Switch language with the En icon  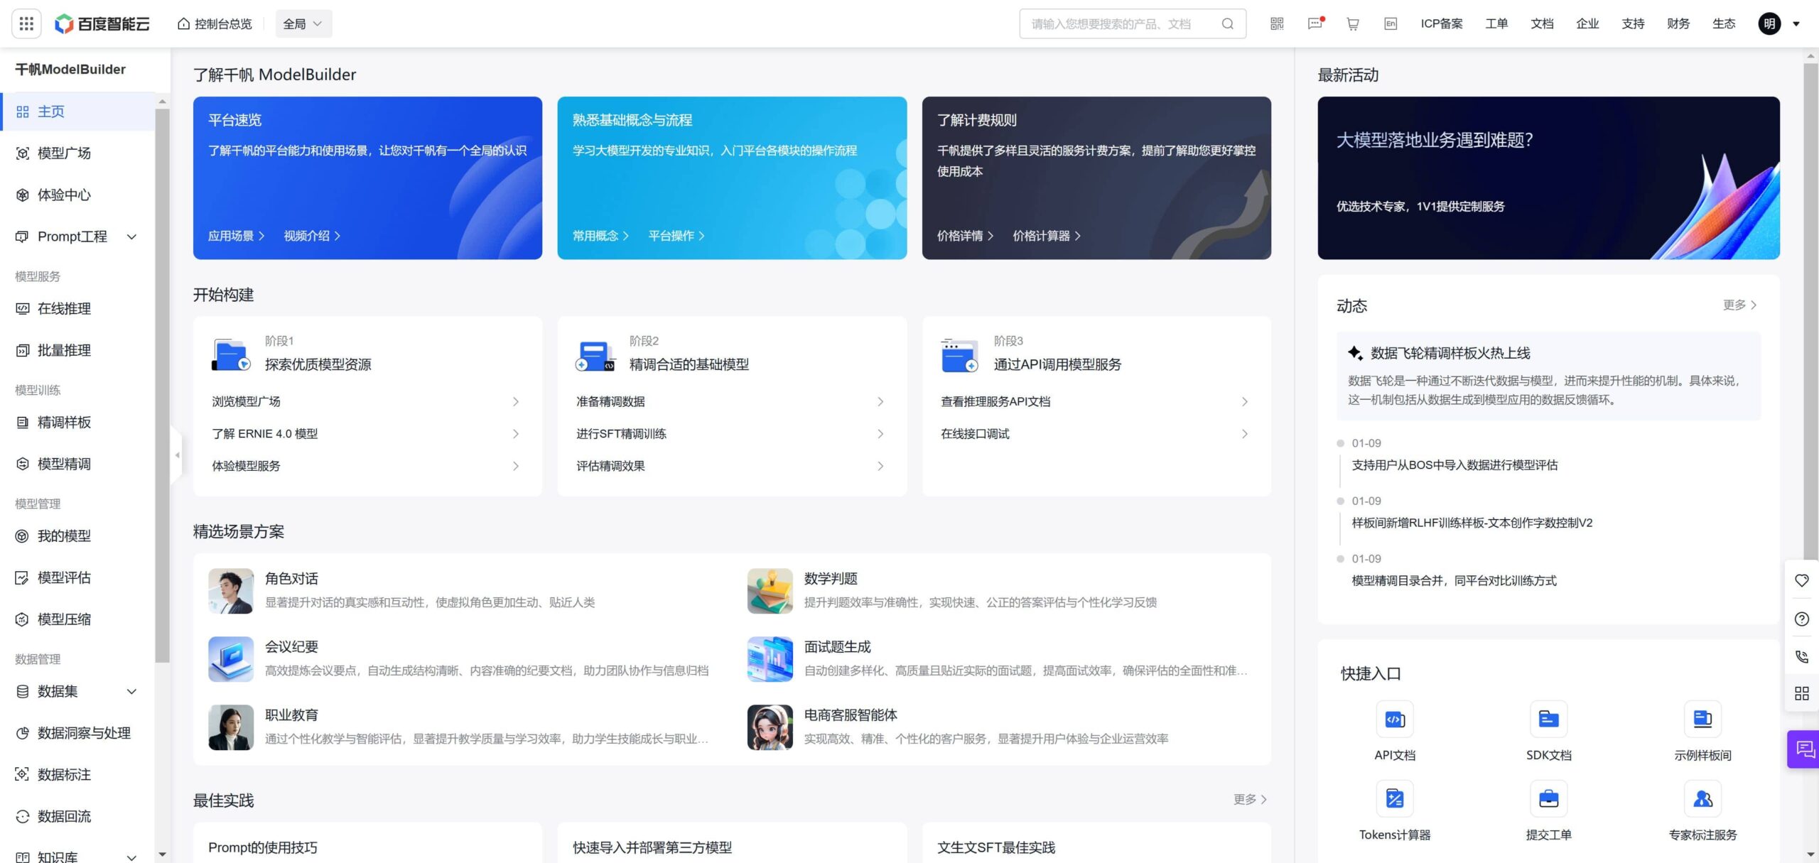(1391, 23)
